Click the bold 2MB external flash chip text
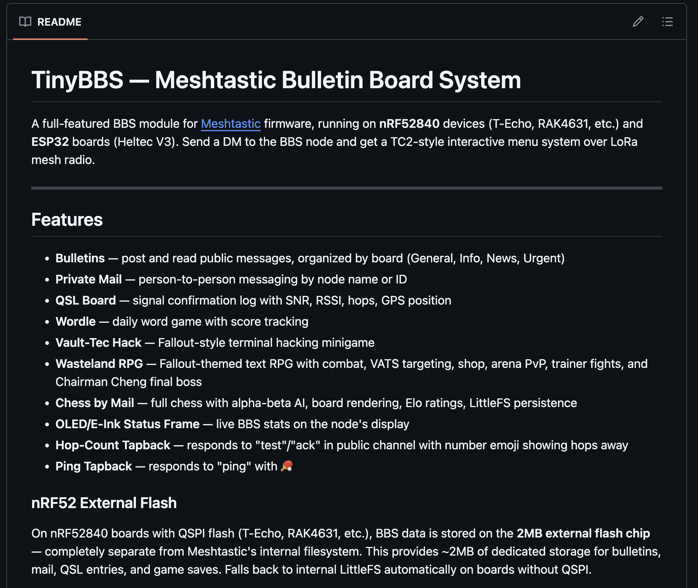Viewport: 698px width, 588px height. 583,533
